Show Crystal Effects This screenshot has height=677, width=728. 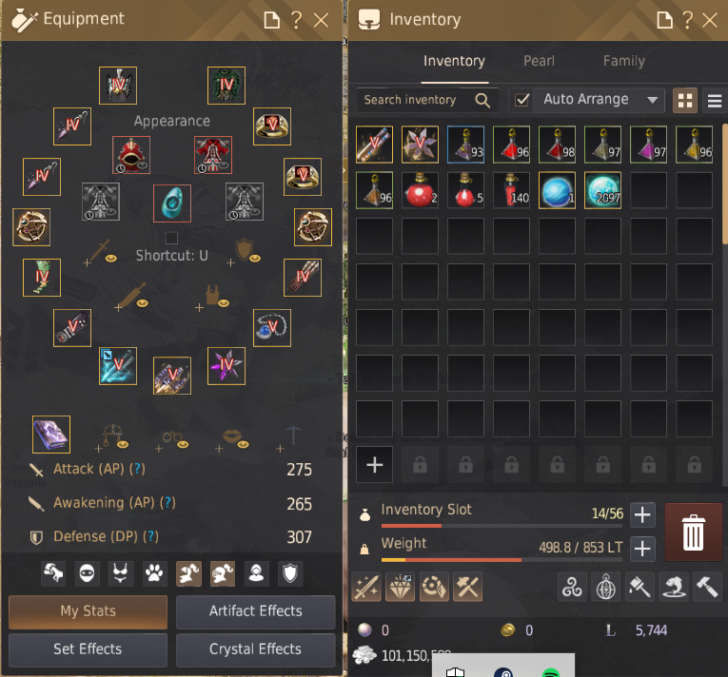click(255, 649)
